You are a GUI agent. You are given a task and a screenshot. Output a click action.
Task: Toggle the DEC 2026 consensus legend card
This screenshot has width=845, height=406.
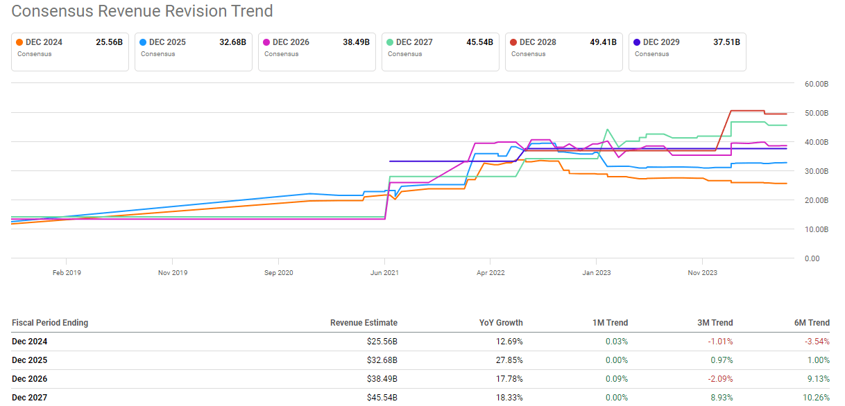316,51
